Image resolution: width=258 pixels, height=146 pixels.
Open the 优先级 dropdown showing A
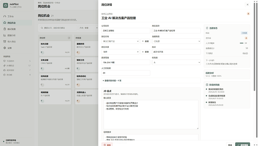pos(176,62)
